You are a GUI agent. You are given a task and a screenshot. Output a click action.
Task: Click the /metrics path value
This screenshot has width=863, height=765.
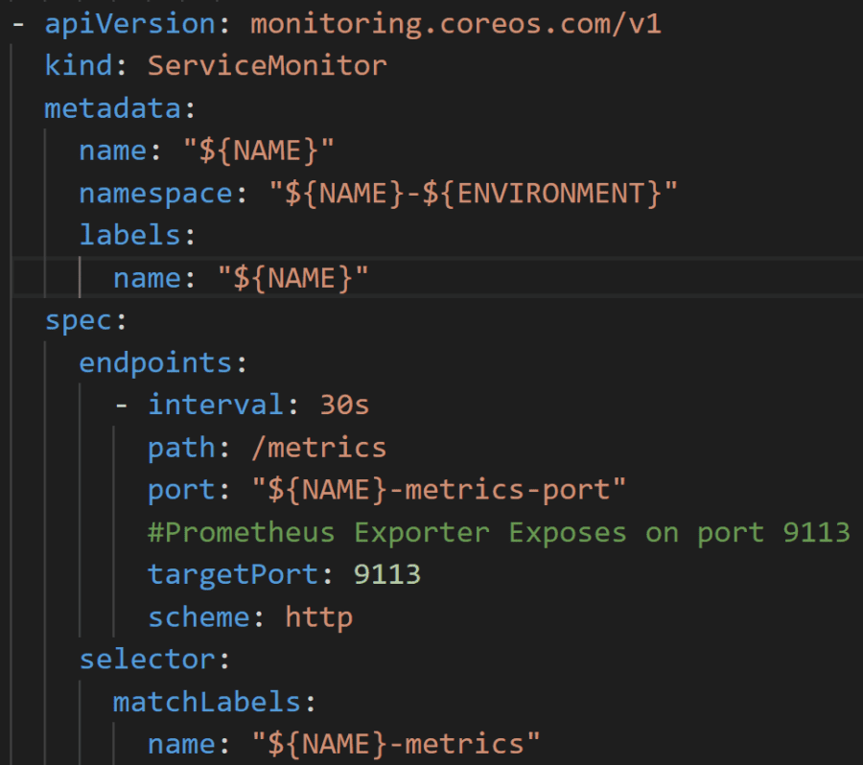coord(318,448)
